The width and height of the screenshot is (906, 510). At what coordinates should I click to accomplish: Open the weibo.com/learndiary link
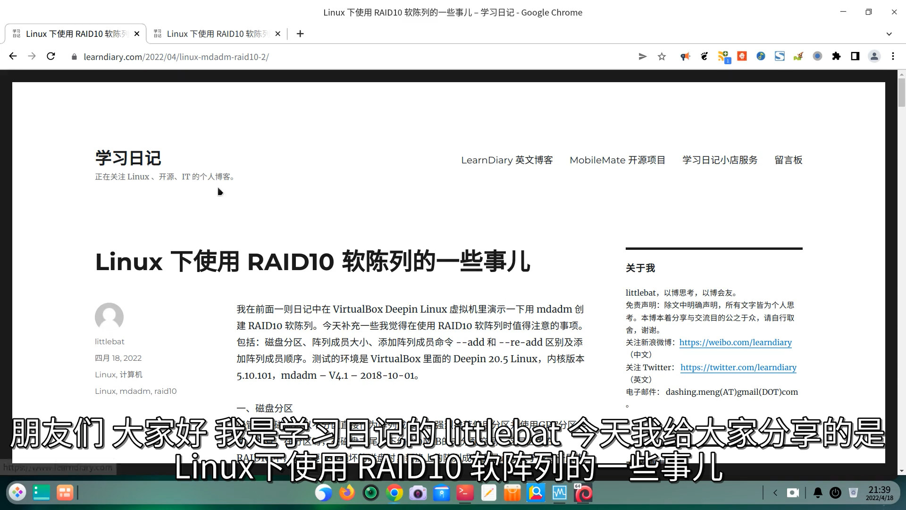(735, 342)
